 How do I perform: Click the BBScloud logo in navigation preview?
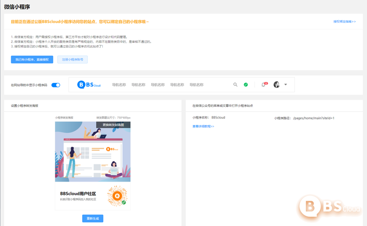pyautogui.click(x=89, y=84)
